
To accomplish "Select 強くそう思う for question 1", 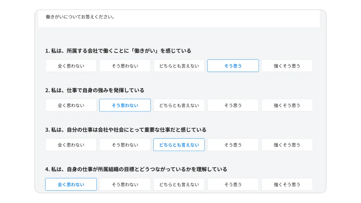I will pos(287,66).
